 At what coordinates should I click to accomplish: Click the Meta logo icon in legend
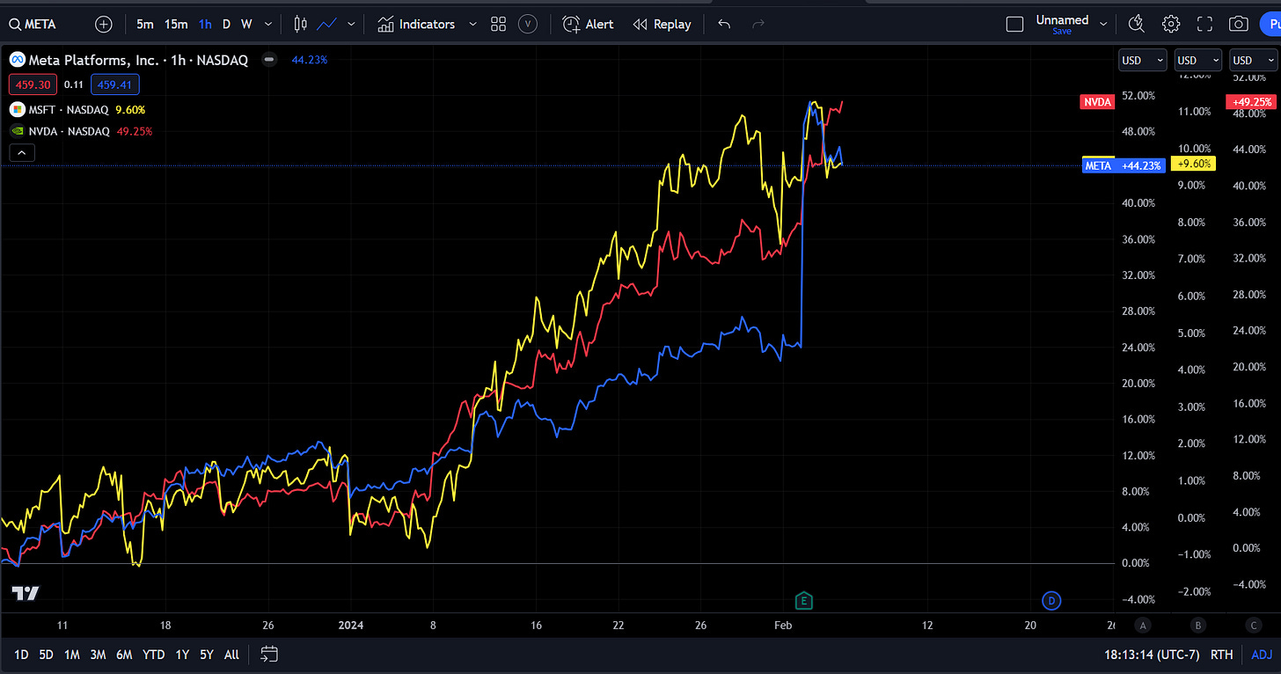tap(17, 60)
